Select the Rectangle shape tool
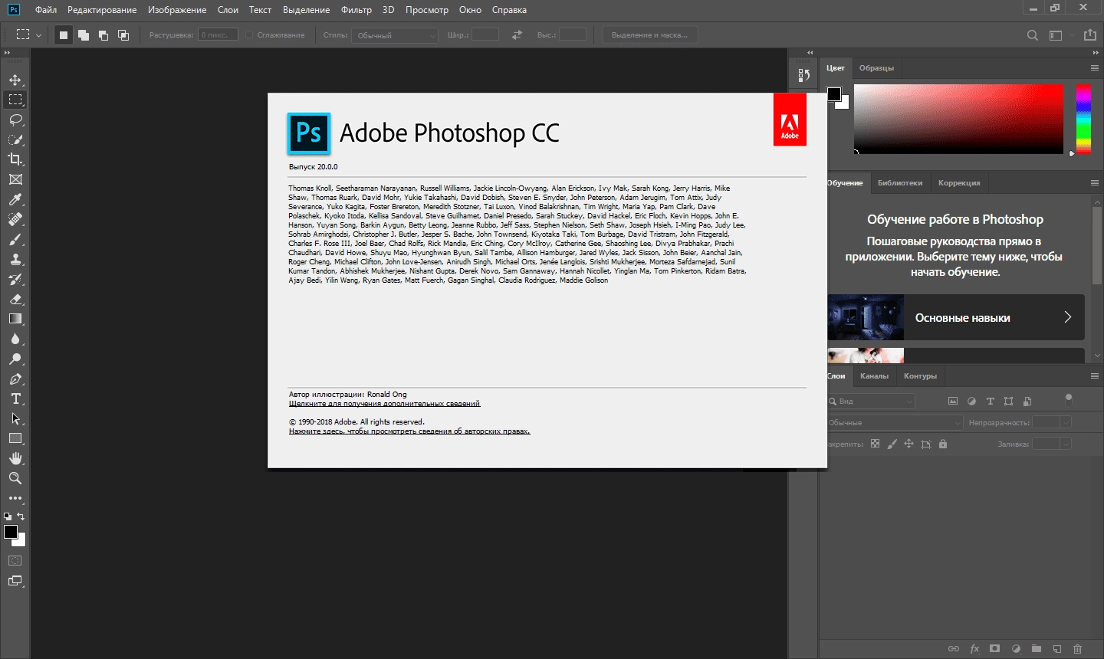The width and height of the screenshot is (1104, 659). point(15,438)
